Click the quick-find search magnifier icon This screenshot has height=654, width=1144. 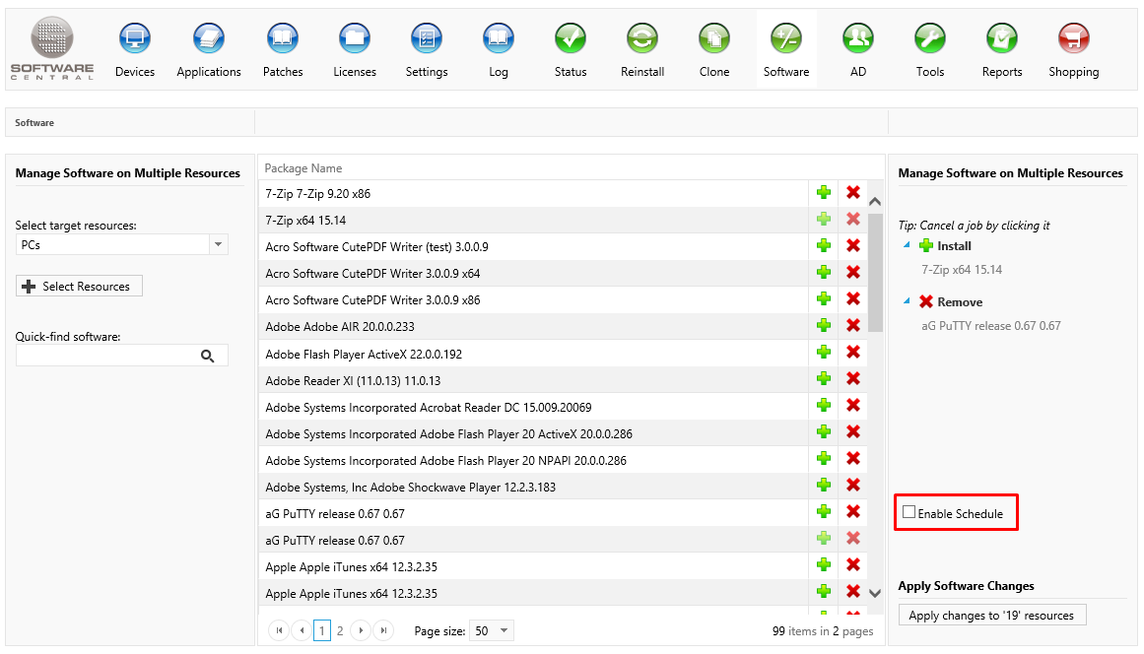pos(207,356)
